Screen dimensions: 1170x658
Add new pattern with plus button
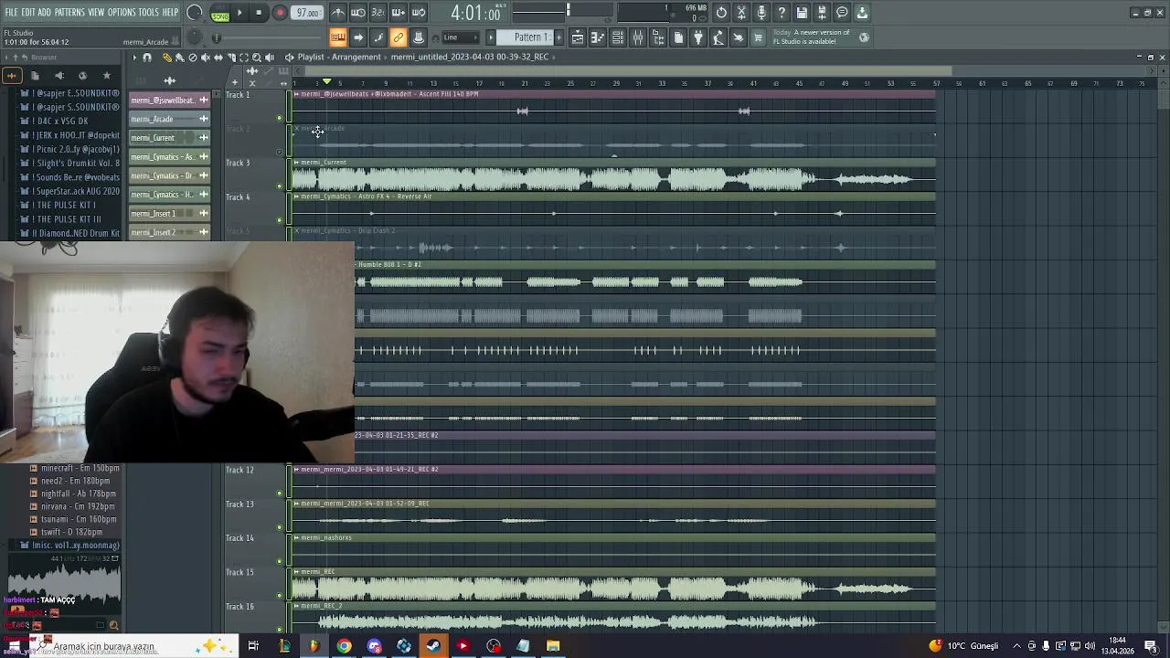click(558, 37)
